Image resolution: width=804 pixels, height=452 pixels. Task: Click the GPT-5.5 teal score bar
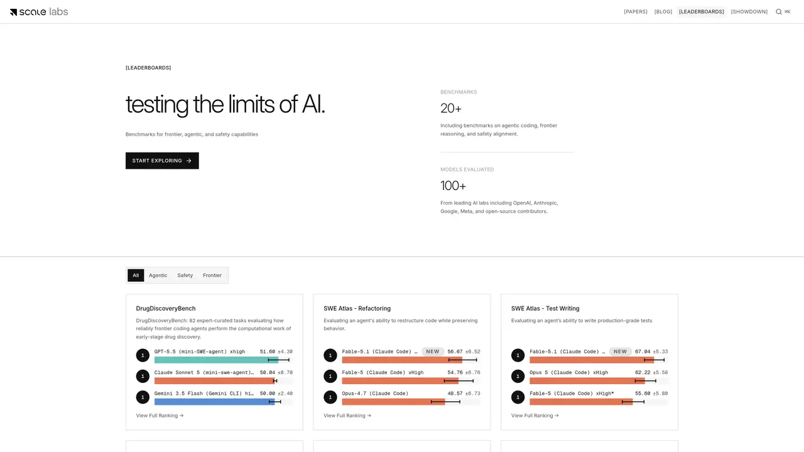click(x=216, y=360)
